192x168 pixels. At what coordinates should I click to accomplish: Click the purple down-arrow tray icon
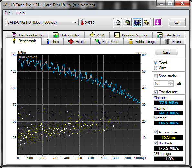pyautogui.click(x=157, y=22)
